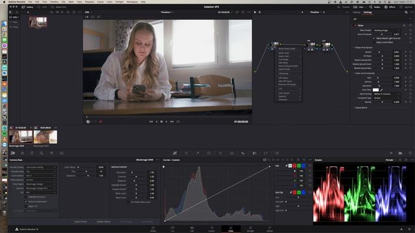Screen dimensions: 415x233
Task: Open the Color Wheels palette icon
Action: 32,153
